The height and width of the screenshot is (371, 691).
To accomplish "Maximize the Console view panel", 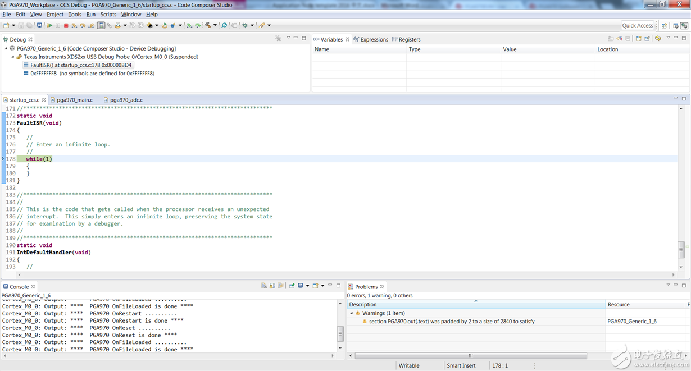I will (x=338, y=286).
